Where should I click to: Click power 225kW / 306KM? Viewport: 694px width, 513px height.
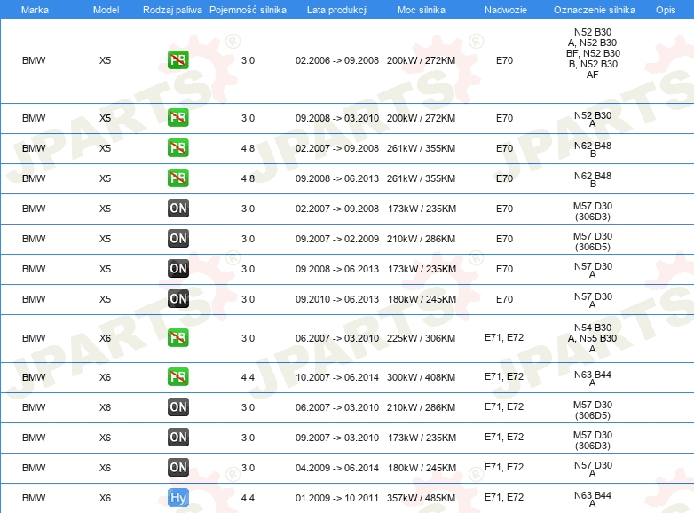tap(421, 338)
